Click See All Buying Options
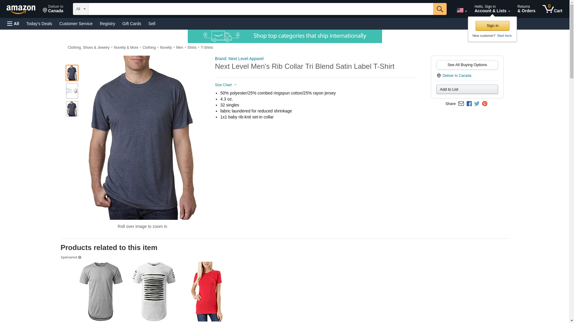This screenshot has width=574, height=323. coord(467,65)
